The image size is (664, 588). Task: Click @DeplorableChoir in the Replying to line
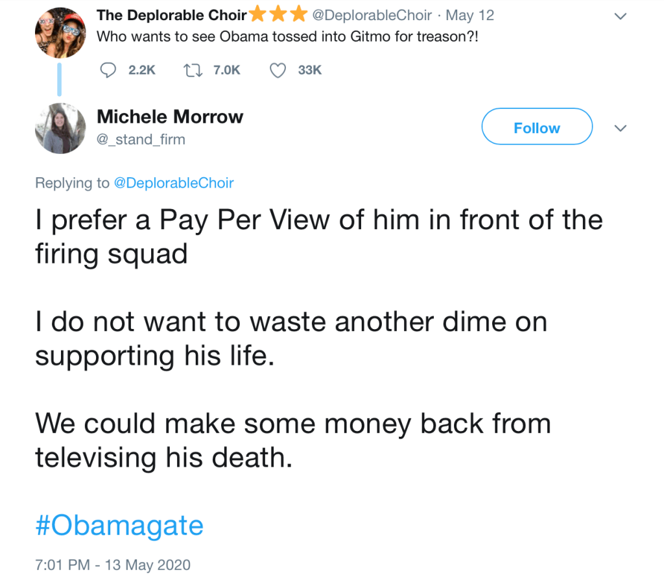coord(173,183)
